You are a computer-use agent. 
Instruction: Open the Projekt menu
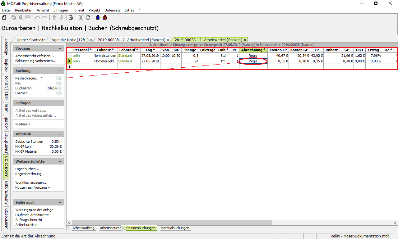(94, 10)
